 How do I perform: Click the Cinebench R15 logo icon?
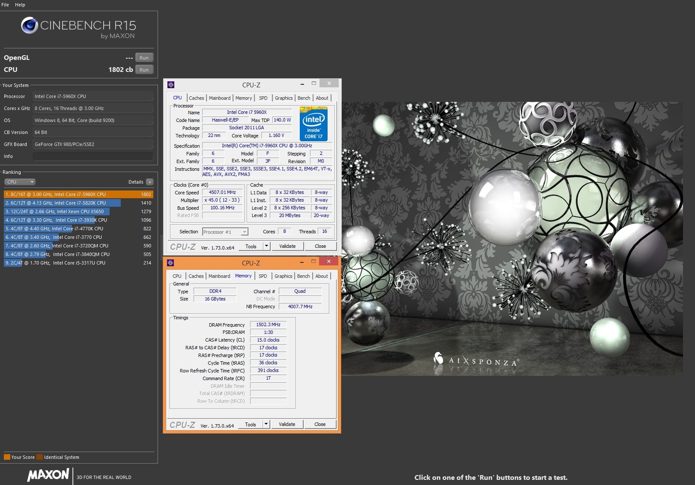click(x=30, y=26)
